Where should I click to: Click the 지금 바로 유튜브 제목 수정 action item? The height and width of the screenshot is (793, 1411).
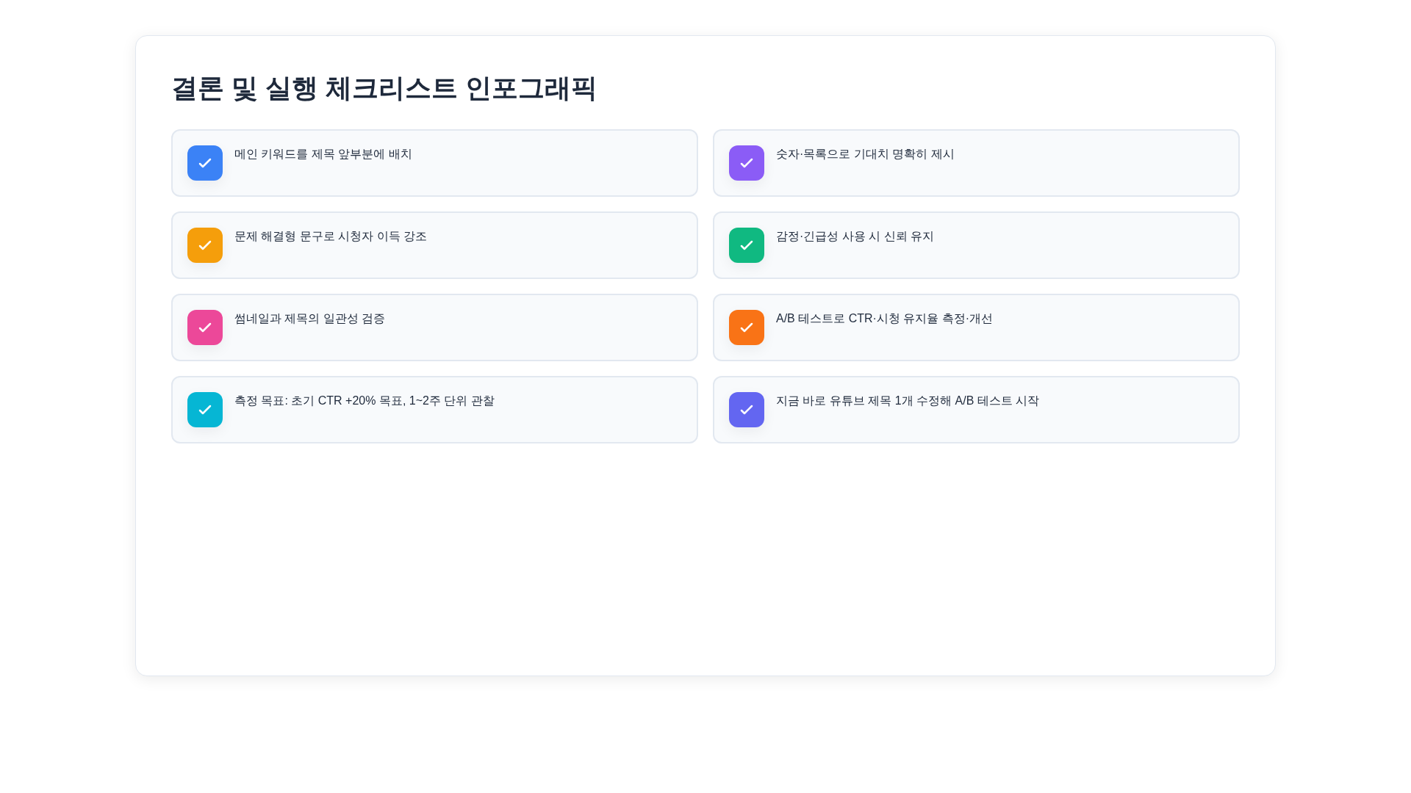[975, 410]
